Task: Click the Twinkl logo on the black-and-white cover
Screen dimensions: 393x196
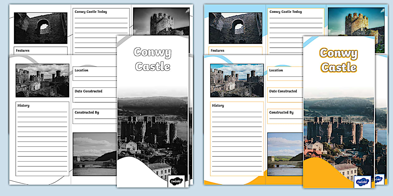Action: tap(176, 181)
